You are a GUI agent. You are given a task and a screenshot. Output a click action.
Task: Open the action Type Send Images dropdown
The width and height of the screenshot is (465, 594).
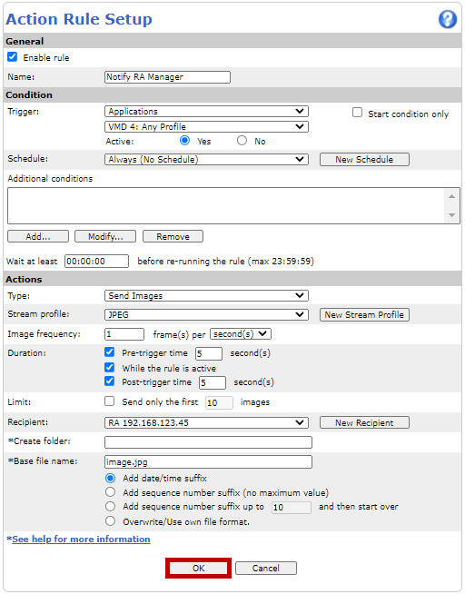pos(206,296)
